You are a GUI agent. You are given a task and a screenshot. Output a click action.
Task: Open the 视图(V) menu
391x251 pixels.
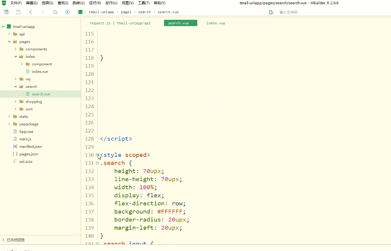pyautogui.click(x=128, y=3)
